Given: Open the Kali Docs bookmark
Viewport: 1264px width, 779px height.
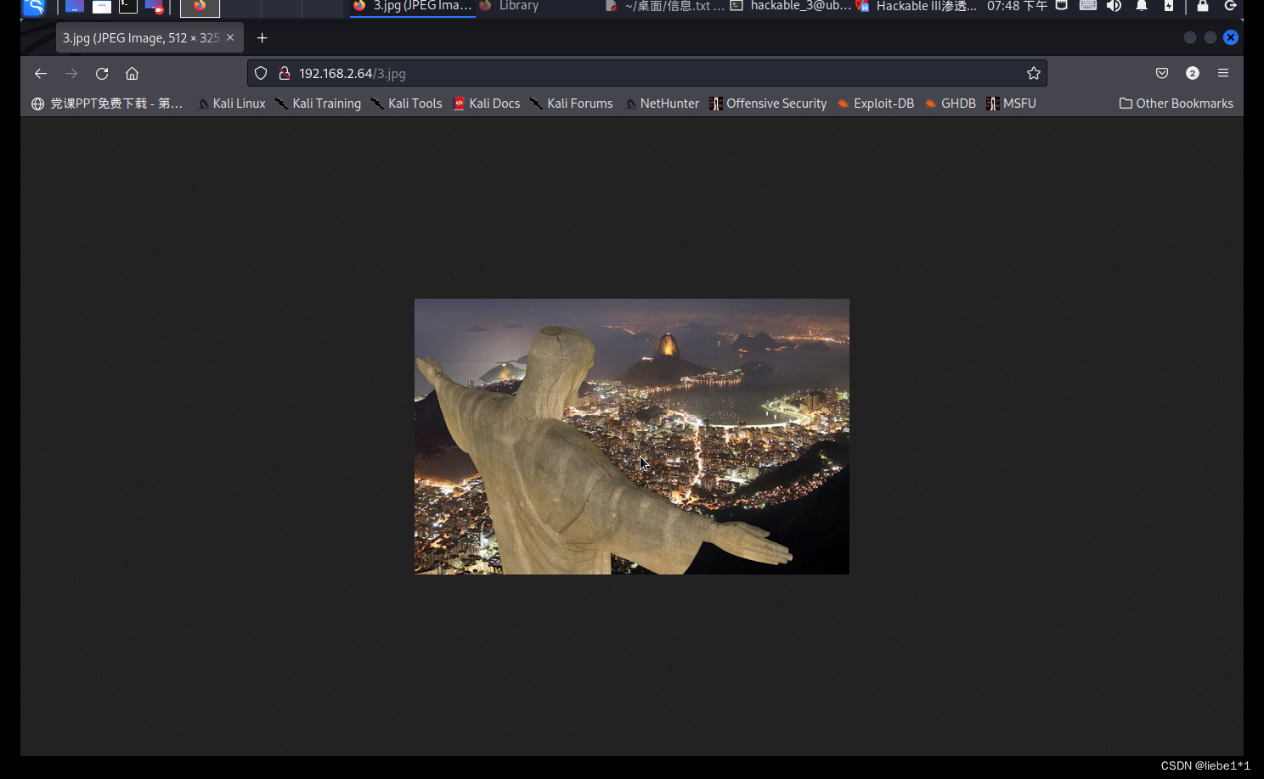Looking at the screenshot, I should [x=487, y=104].
